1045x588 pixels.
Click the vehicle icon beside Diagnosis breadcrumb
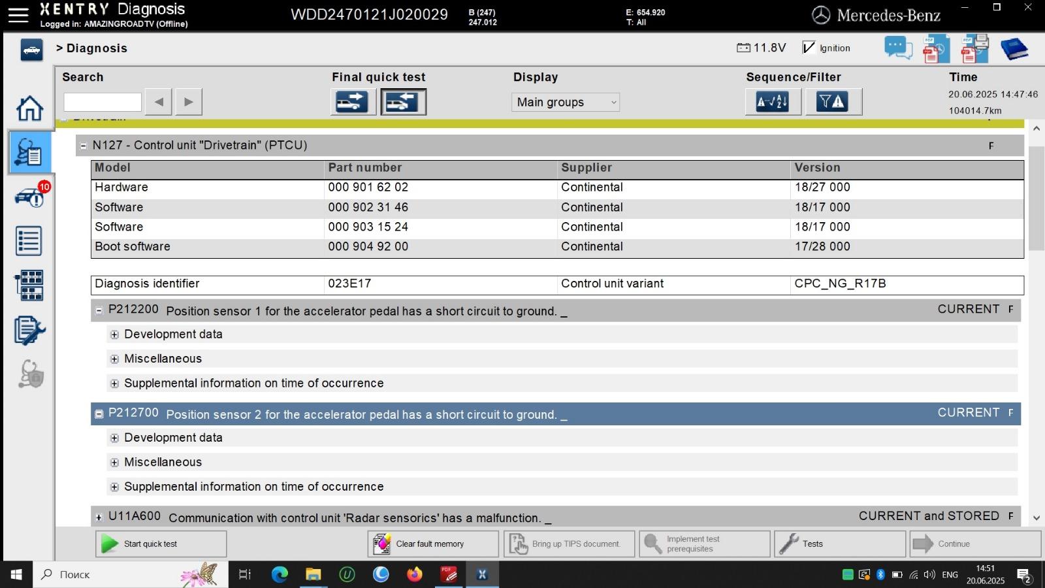point(31,50)
